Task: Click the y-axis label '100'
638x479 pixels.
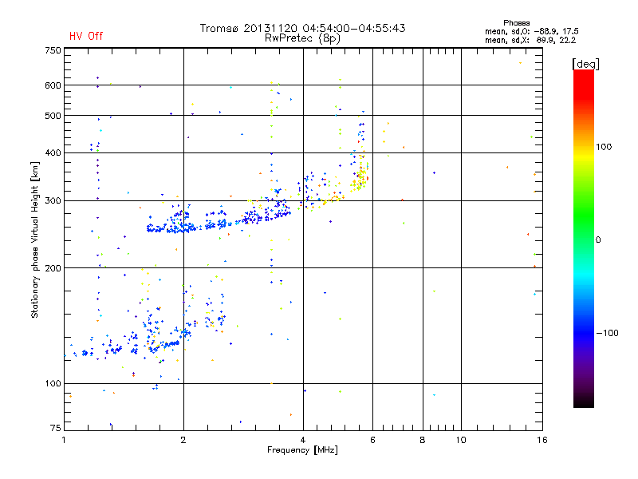Action: [x=53, y=383]
